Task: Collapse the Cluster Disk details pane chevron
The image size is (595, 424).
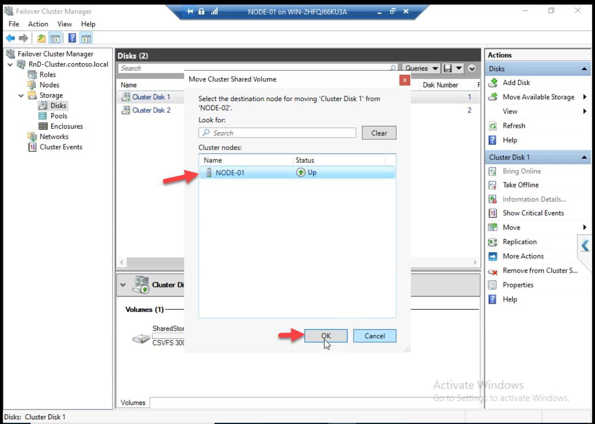Action: [123, 285]
